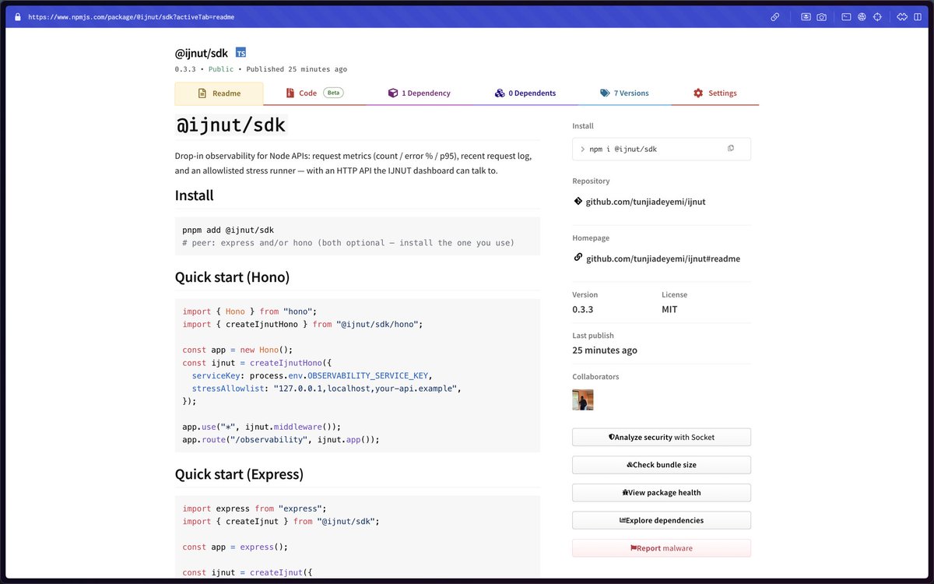Viewport: 934px width, 584px height.
Task: Open the 1 Dependency tab
Action: click(419, 93)
